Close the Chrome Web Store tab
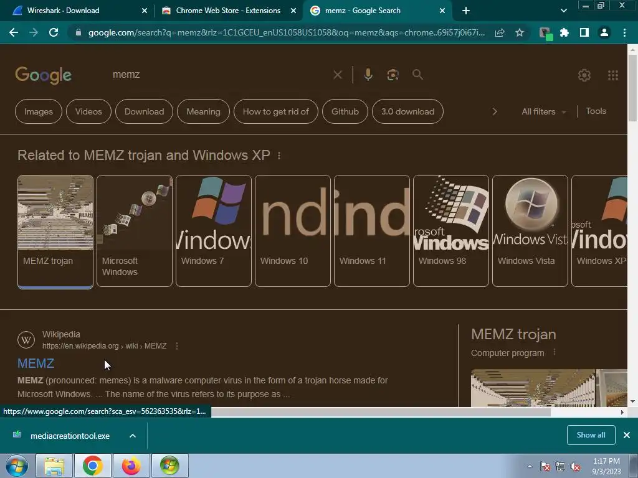The image size is (638, 478). [293, 11]
